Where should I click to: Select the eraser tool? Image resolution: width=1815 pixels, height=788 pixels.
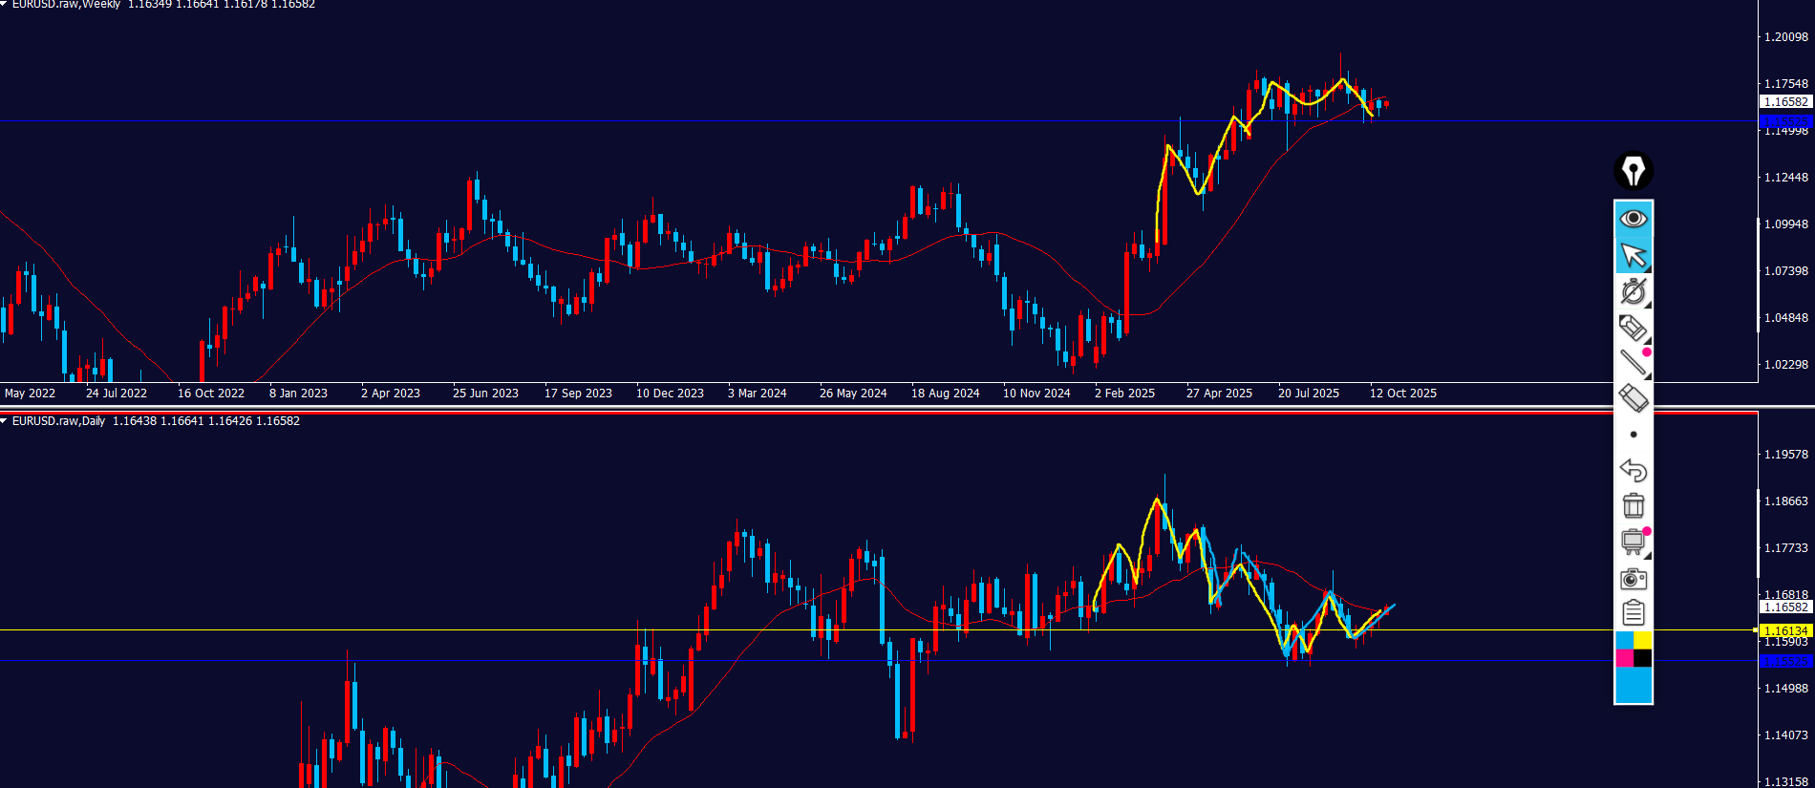[1633, 397]
